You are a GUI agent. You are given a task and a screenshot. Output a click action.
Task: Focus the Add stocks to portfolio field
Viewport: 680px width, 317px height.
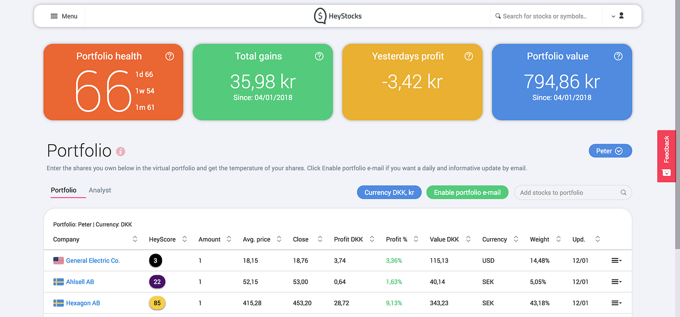pyautogui.click(x=573, y=193)
